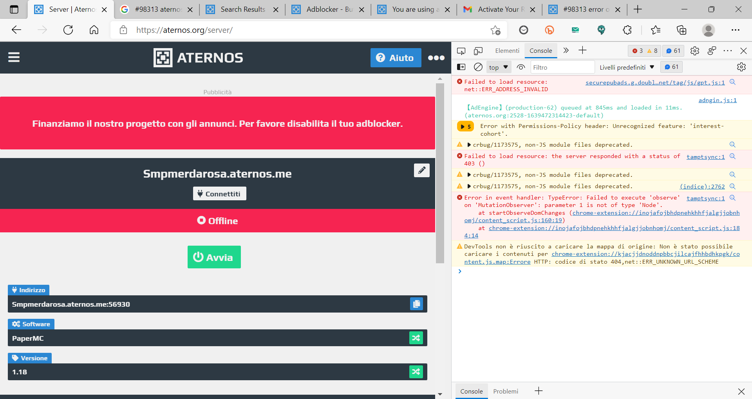Open Collections in the browser toolbar
Screen dimensions: 752x399
tap(681, 30)
